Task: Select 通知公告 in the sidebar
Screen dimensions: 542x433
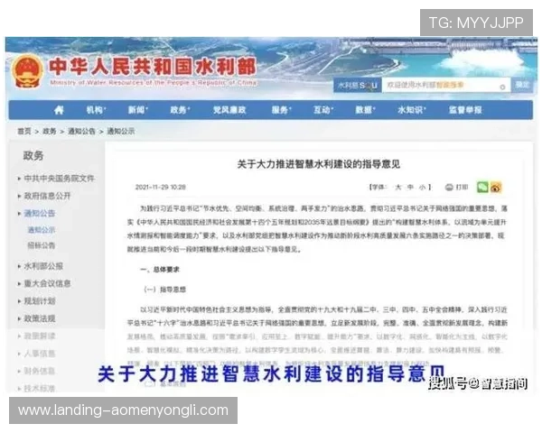Action: tap(40, 214)
